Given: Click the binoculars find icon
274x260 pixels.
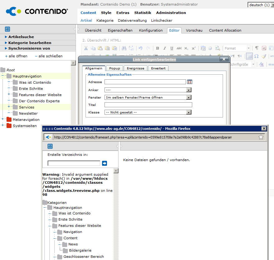Looking at the screenshot, I should tap(124, 48).
